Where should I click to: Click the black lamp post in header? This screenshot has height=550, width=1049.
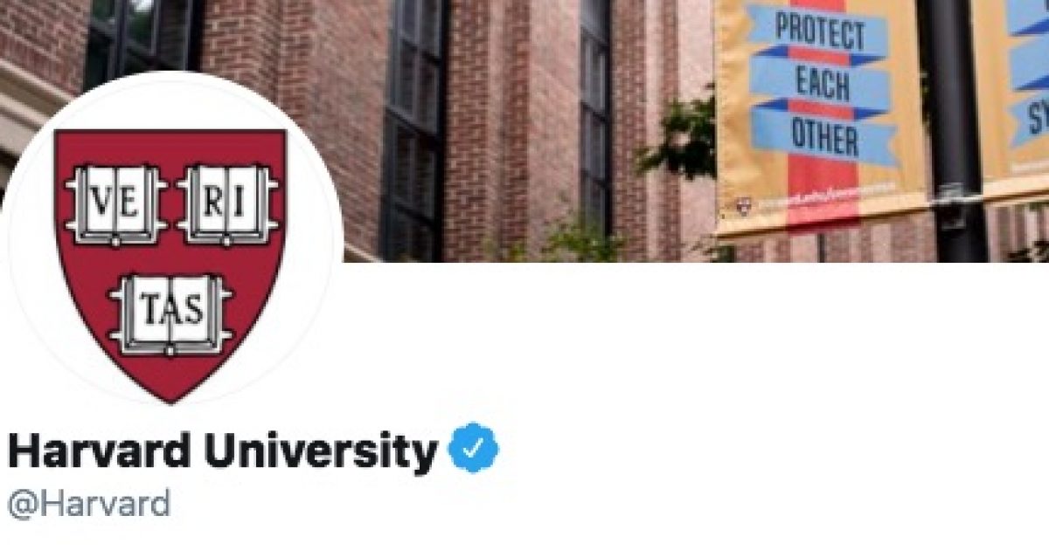pos(953,131)
